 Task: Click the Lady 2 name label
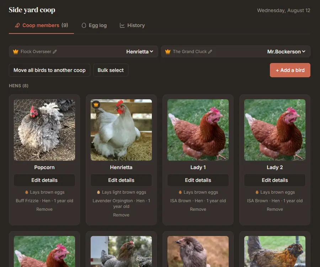tap(275, 168)
